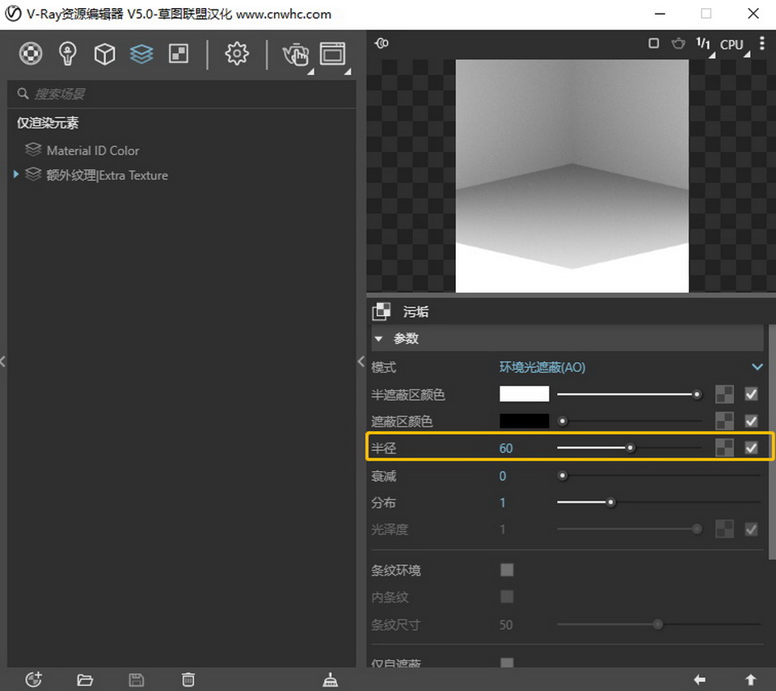This screenshot has height=691, width=776.
Task: Click the CPU render device button
Action: (x=732, y=44)
